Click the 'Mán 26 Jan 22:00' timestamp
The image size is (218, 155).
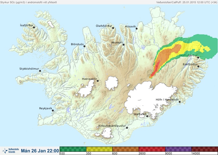[x=40, y=151]
